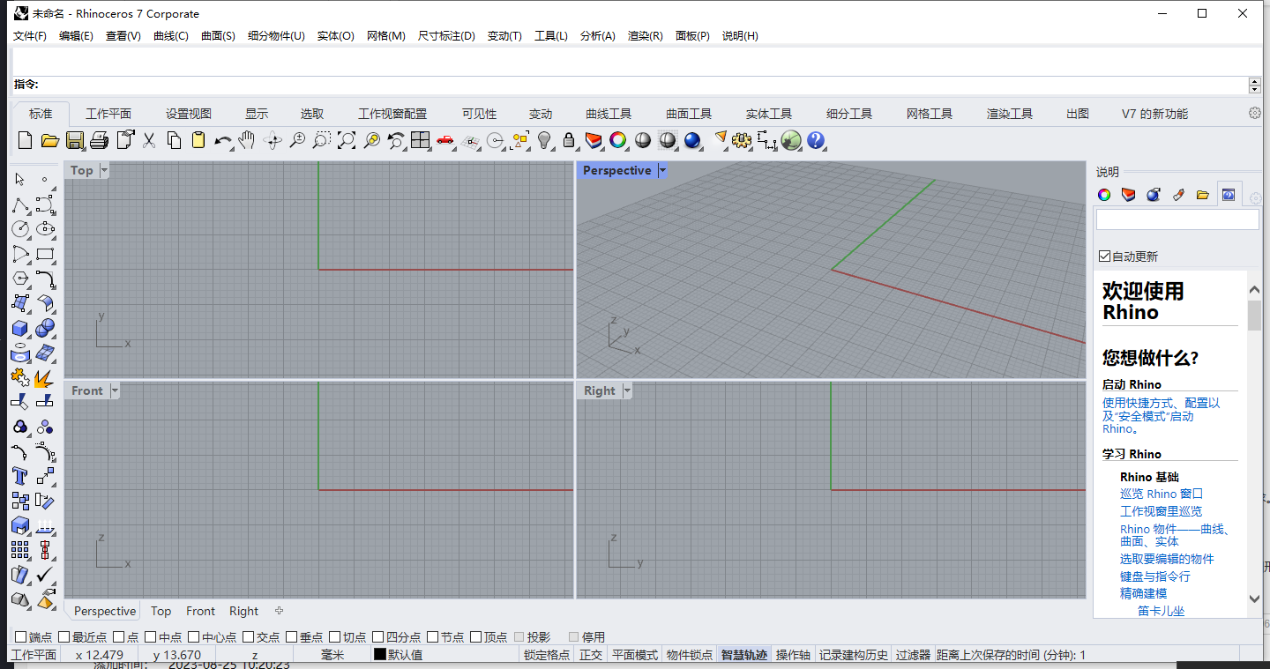Select the Box solid tool in sidebar

point(20,328)
